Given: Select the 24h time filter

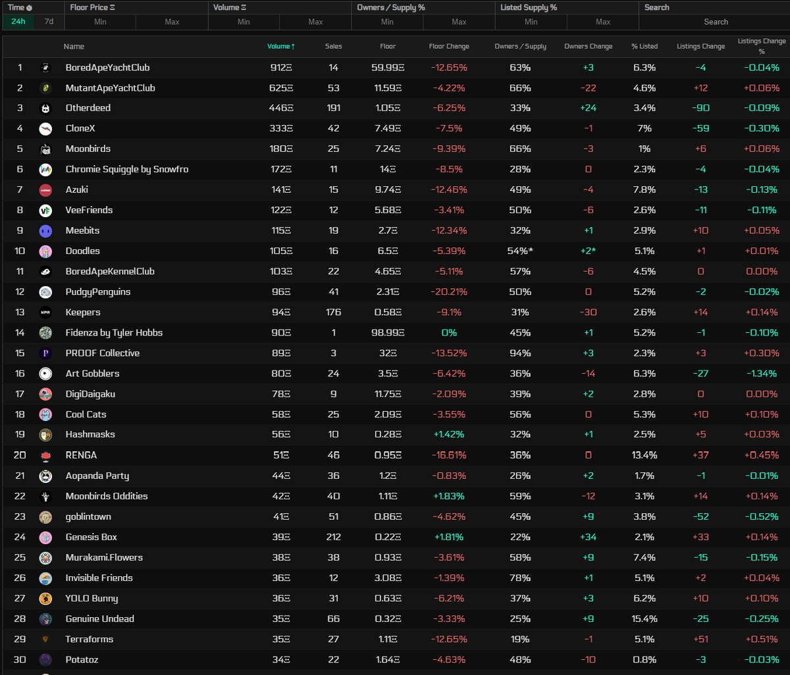Looking at the screenshot, I should click(18, 22).
